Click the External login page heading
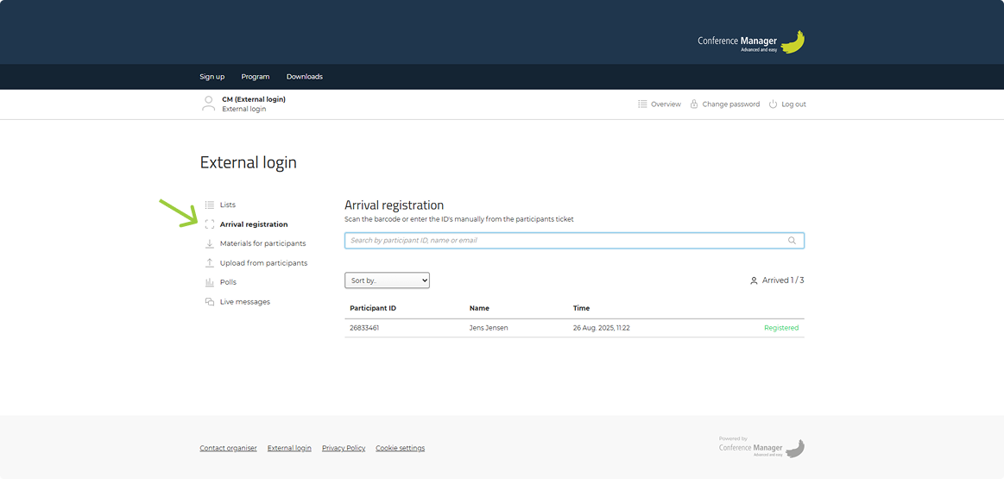This screenshot has width=1004, height=479. [x=249, y=162]
